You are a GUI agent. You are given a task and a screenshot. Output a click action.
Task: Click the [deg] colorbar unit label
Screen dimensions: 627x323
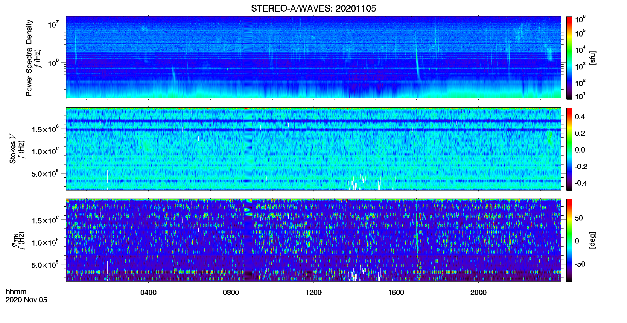click(593, 240)
